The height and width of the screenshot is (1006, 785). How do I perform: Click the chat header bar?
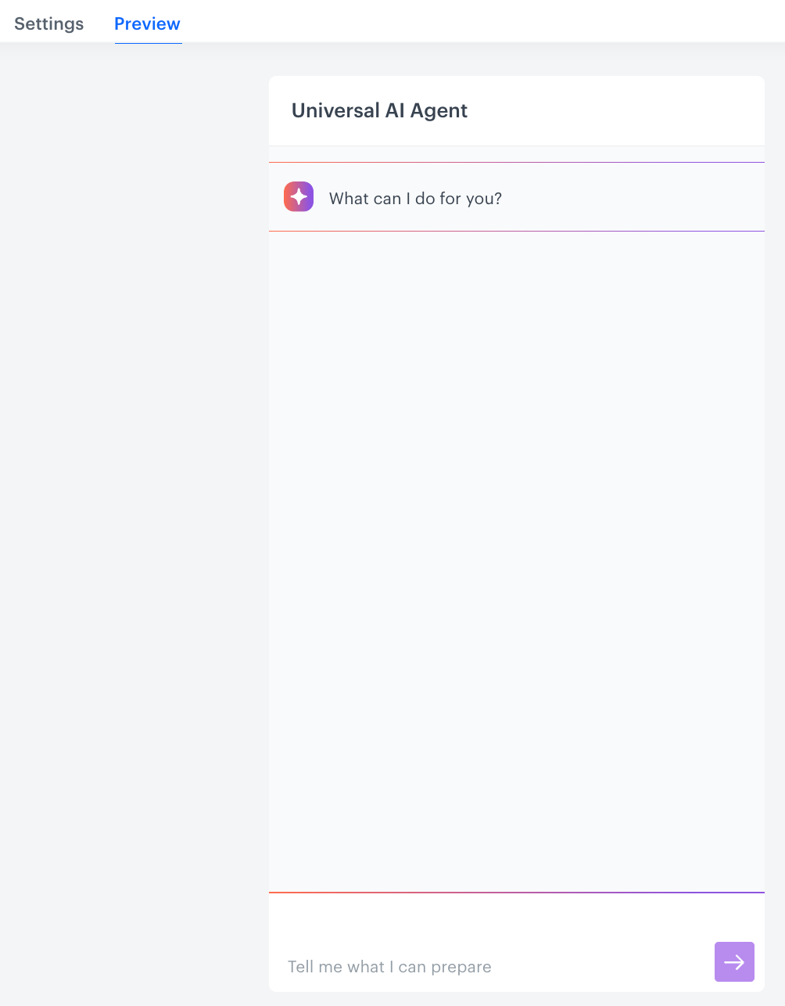coord(517,110)
